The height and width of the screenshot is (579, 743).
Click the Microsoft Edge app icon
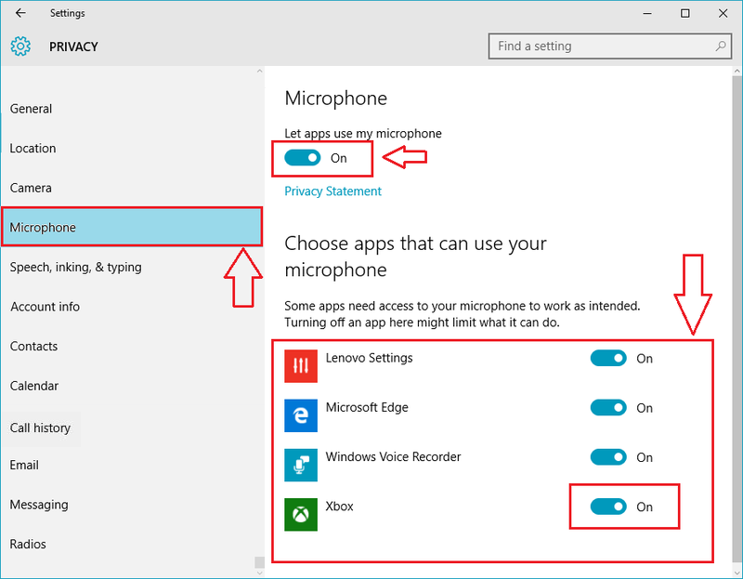tap(301, 415)
